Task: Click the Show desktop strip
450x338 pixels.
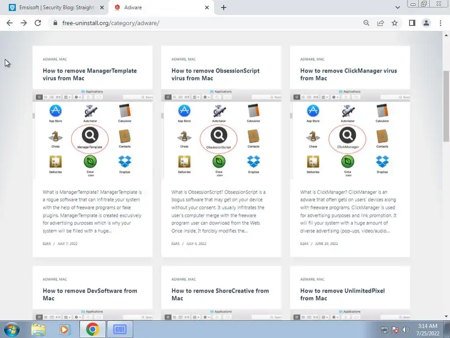Action: pos(447,329)
